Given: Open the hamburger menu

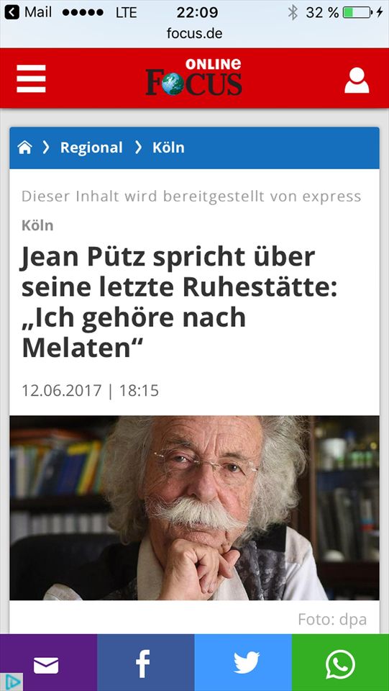Looking at the screenshot, I should pos(31,78).
